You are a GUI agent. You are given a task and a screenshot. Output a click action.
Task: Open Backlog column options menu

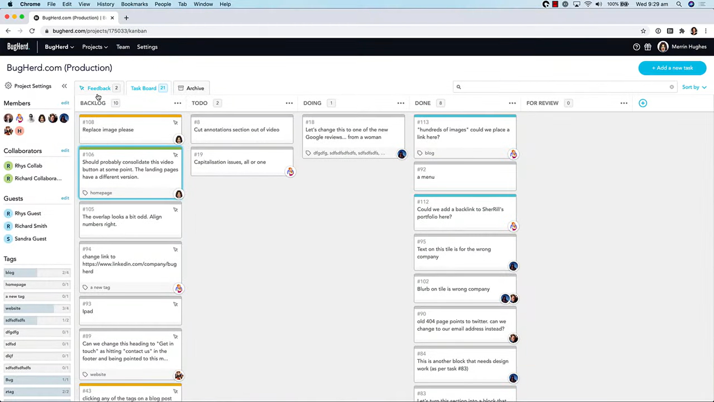click(x=178, y=103)
